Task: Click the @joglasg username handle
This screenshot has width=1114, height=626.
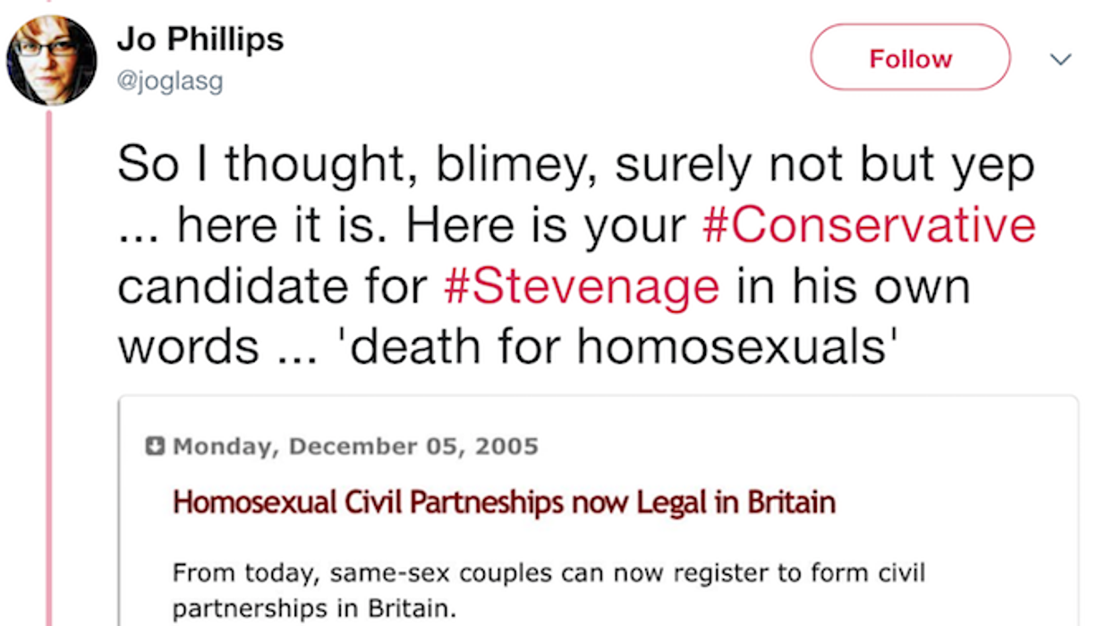Action: 171,81
